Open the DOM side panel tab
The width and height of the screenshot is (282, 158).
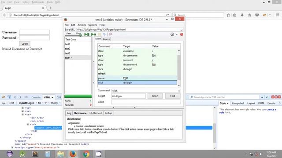click(x=261, y=104)
